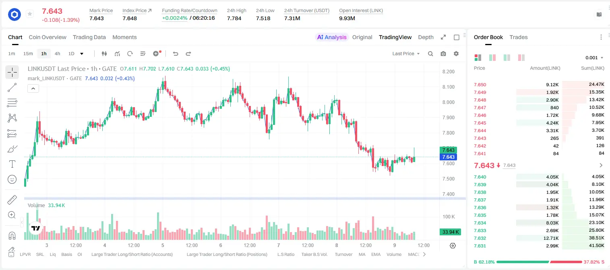Image resolution: width=610 pixels, height=270 pixels.
Task: Open the Last Price dropdown
Action: tap(406, 54)
